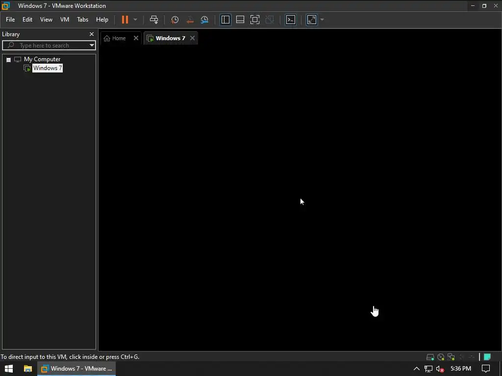Toggle the console view icon
The image size is (502, 376).
(291, 20)
